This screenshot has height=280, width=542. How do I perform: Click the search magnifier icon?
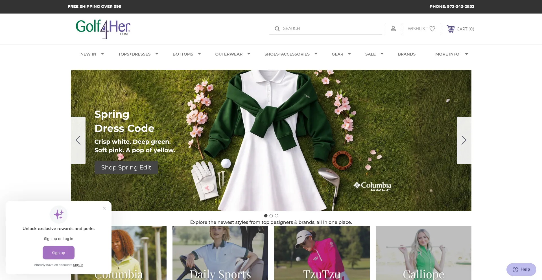coord(277,29)
